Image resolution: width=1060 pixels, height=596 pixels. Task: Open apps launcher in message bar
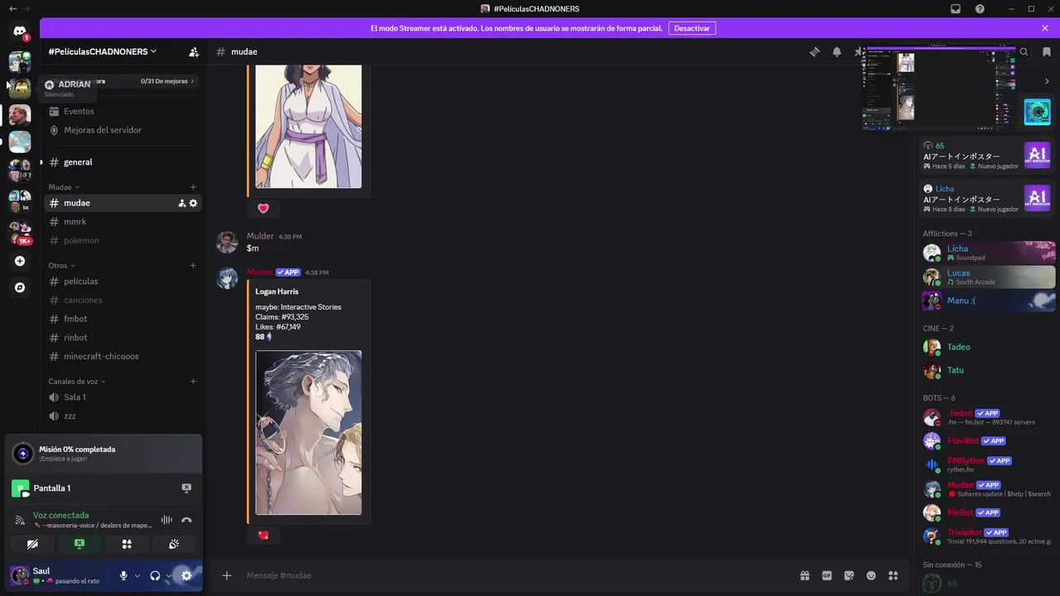893,575
